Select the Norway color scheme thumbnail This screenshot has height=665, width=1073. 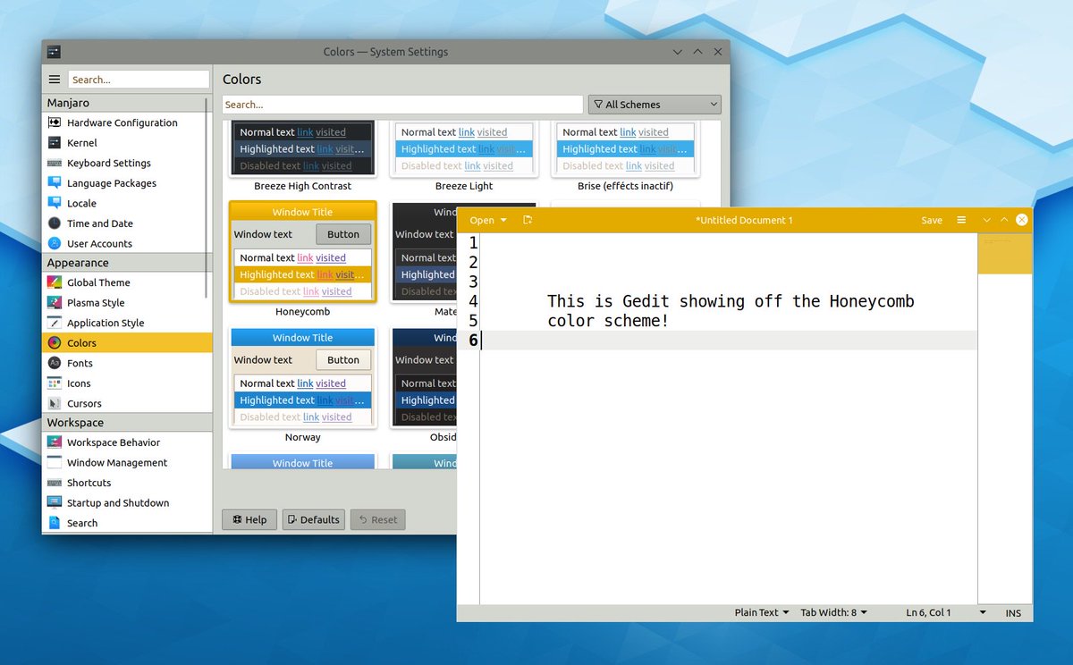303,378
